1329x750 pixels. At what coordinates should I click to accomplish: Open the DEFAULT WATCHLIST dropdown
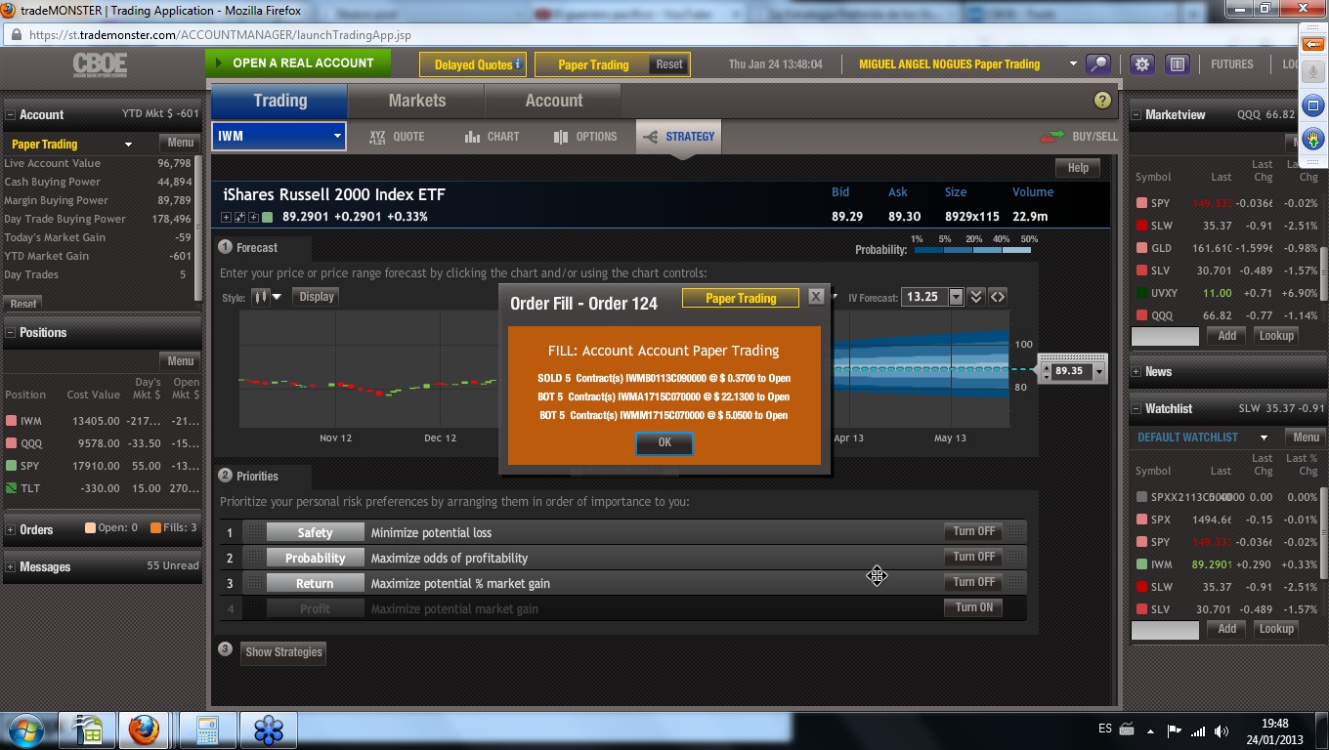[x=1264, y=437]
